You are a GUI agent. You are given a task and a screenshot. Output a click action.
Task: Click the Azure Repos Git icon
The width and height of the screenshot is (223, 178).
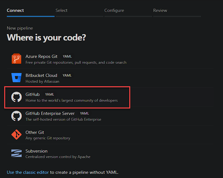tap(16, 59)
